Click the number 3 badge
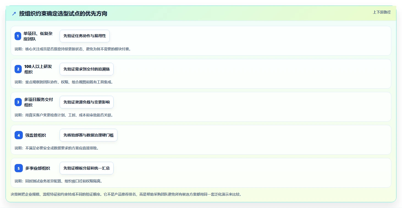 (x=18, y=102)
